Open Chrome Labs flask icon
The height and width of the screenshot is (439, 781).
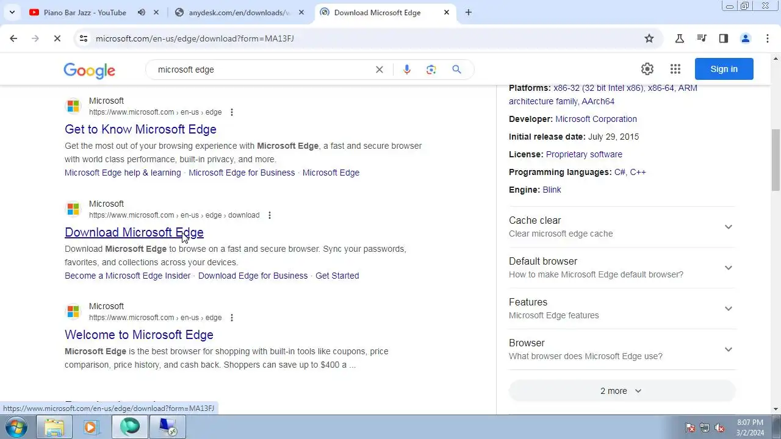[680, 38]
